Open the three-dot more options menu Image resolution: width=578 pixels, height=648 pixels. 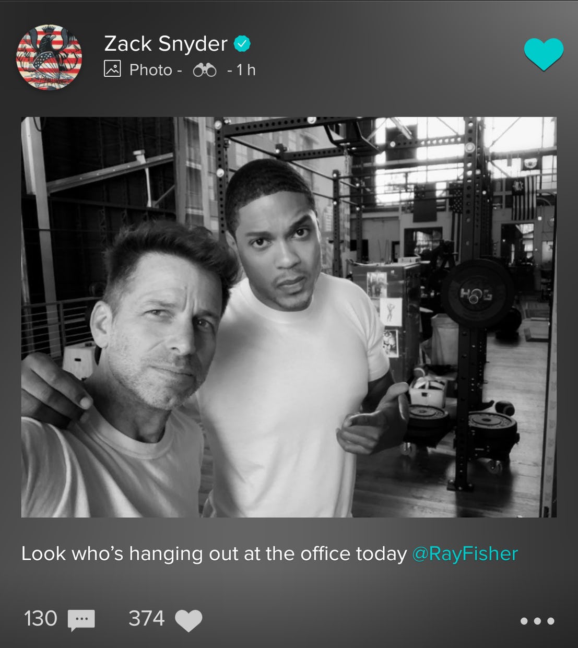[x=537, y=621]
